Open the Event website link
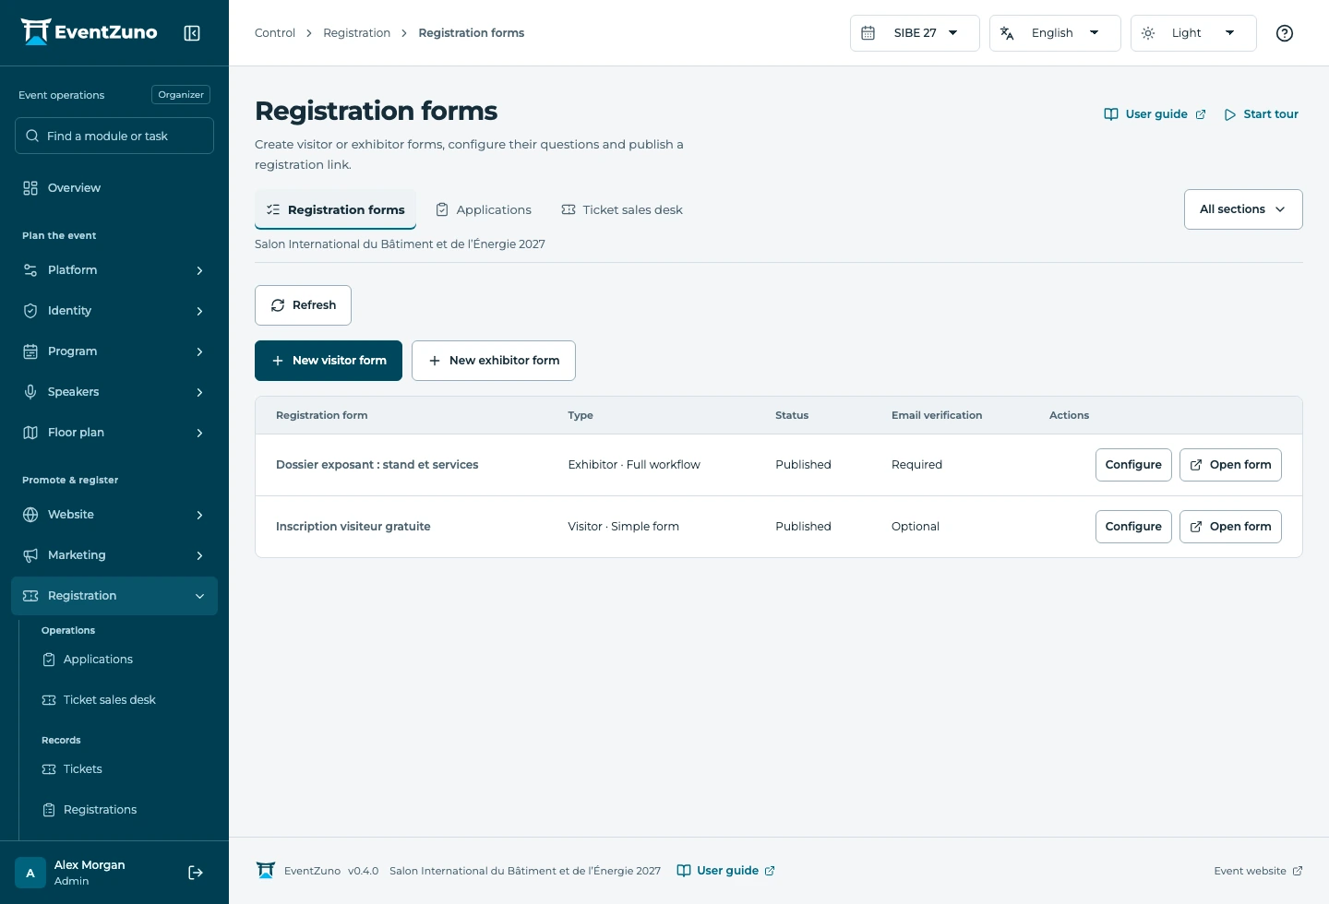Viewport: 1329px width, 904px height. tap(1258, 871)
